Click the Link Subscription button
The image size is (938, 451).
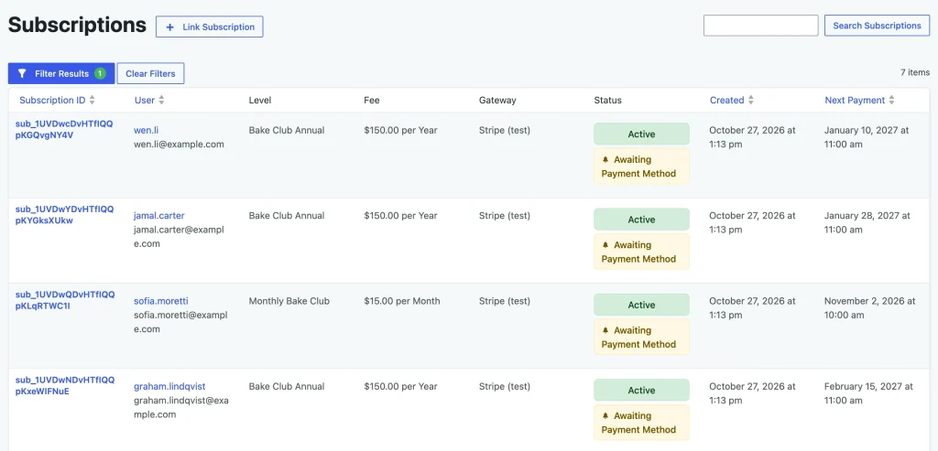(x=210, y=27)
